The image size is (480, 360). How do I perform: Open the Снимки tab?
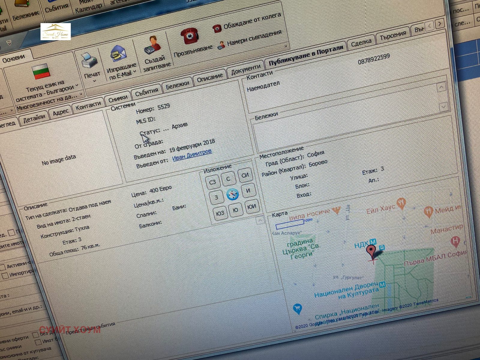point(118,99)
